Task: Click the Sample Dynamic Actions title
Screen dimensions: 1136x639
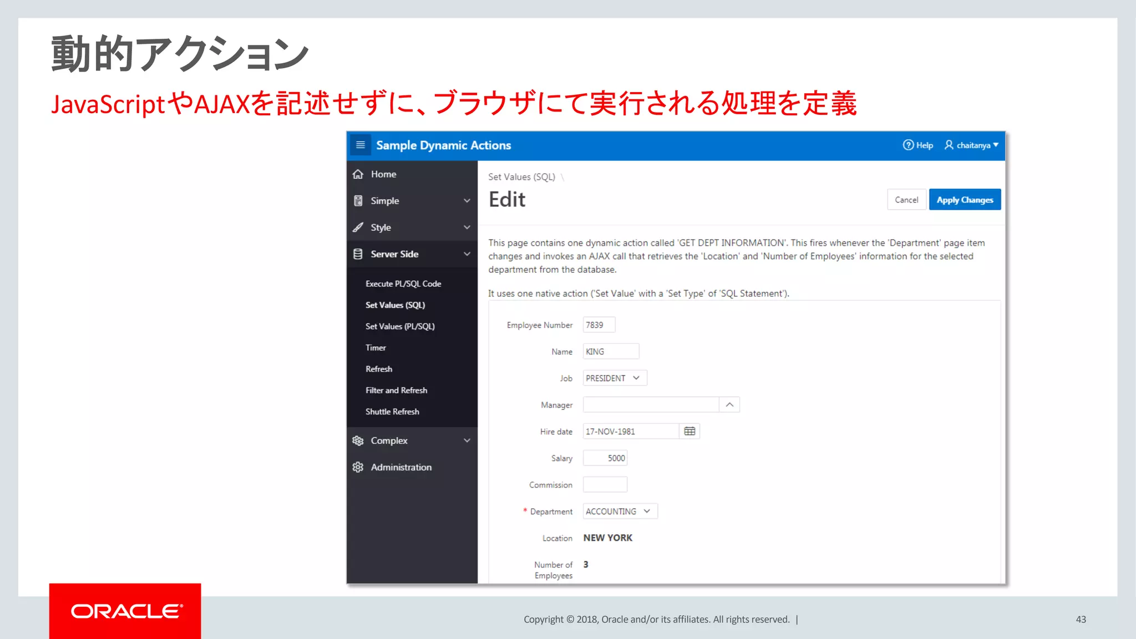Action: click(443, 145)
